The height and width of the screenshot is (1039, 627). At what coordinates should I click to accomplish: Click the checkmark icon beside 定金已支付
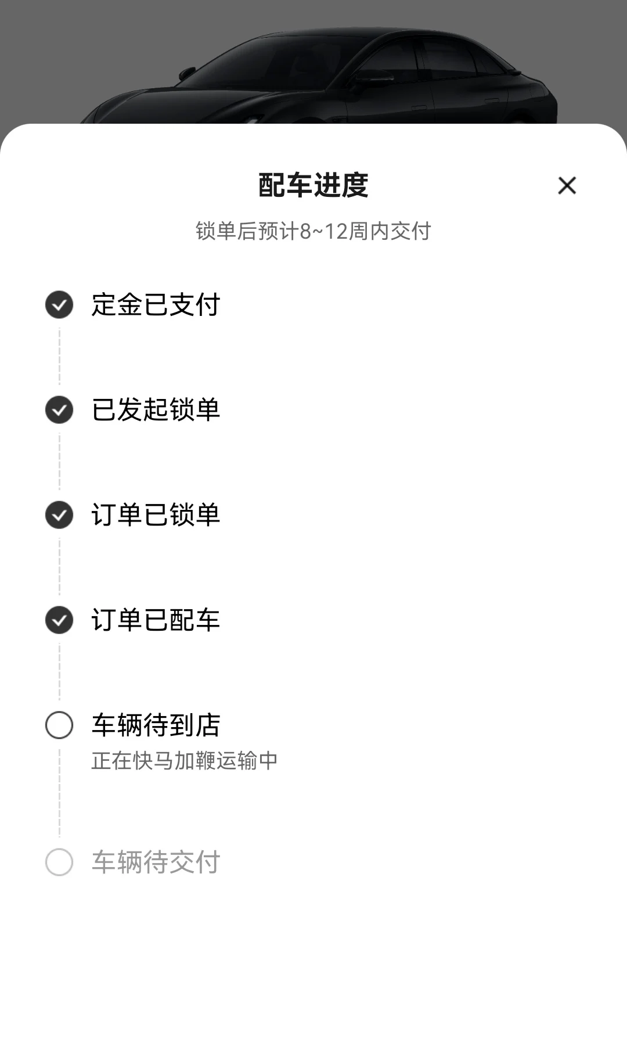point(59,304)
